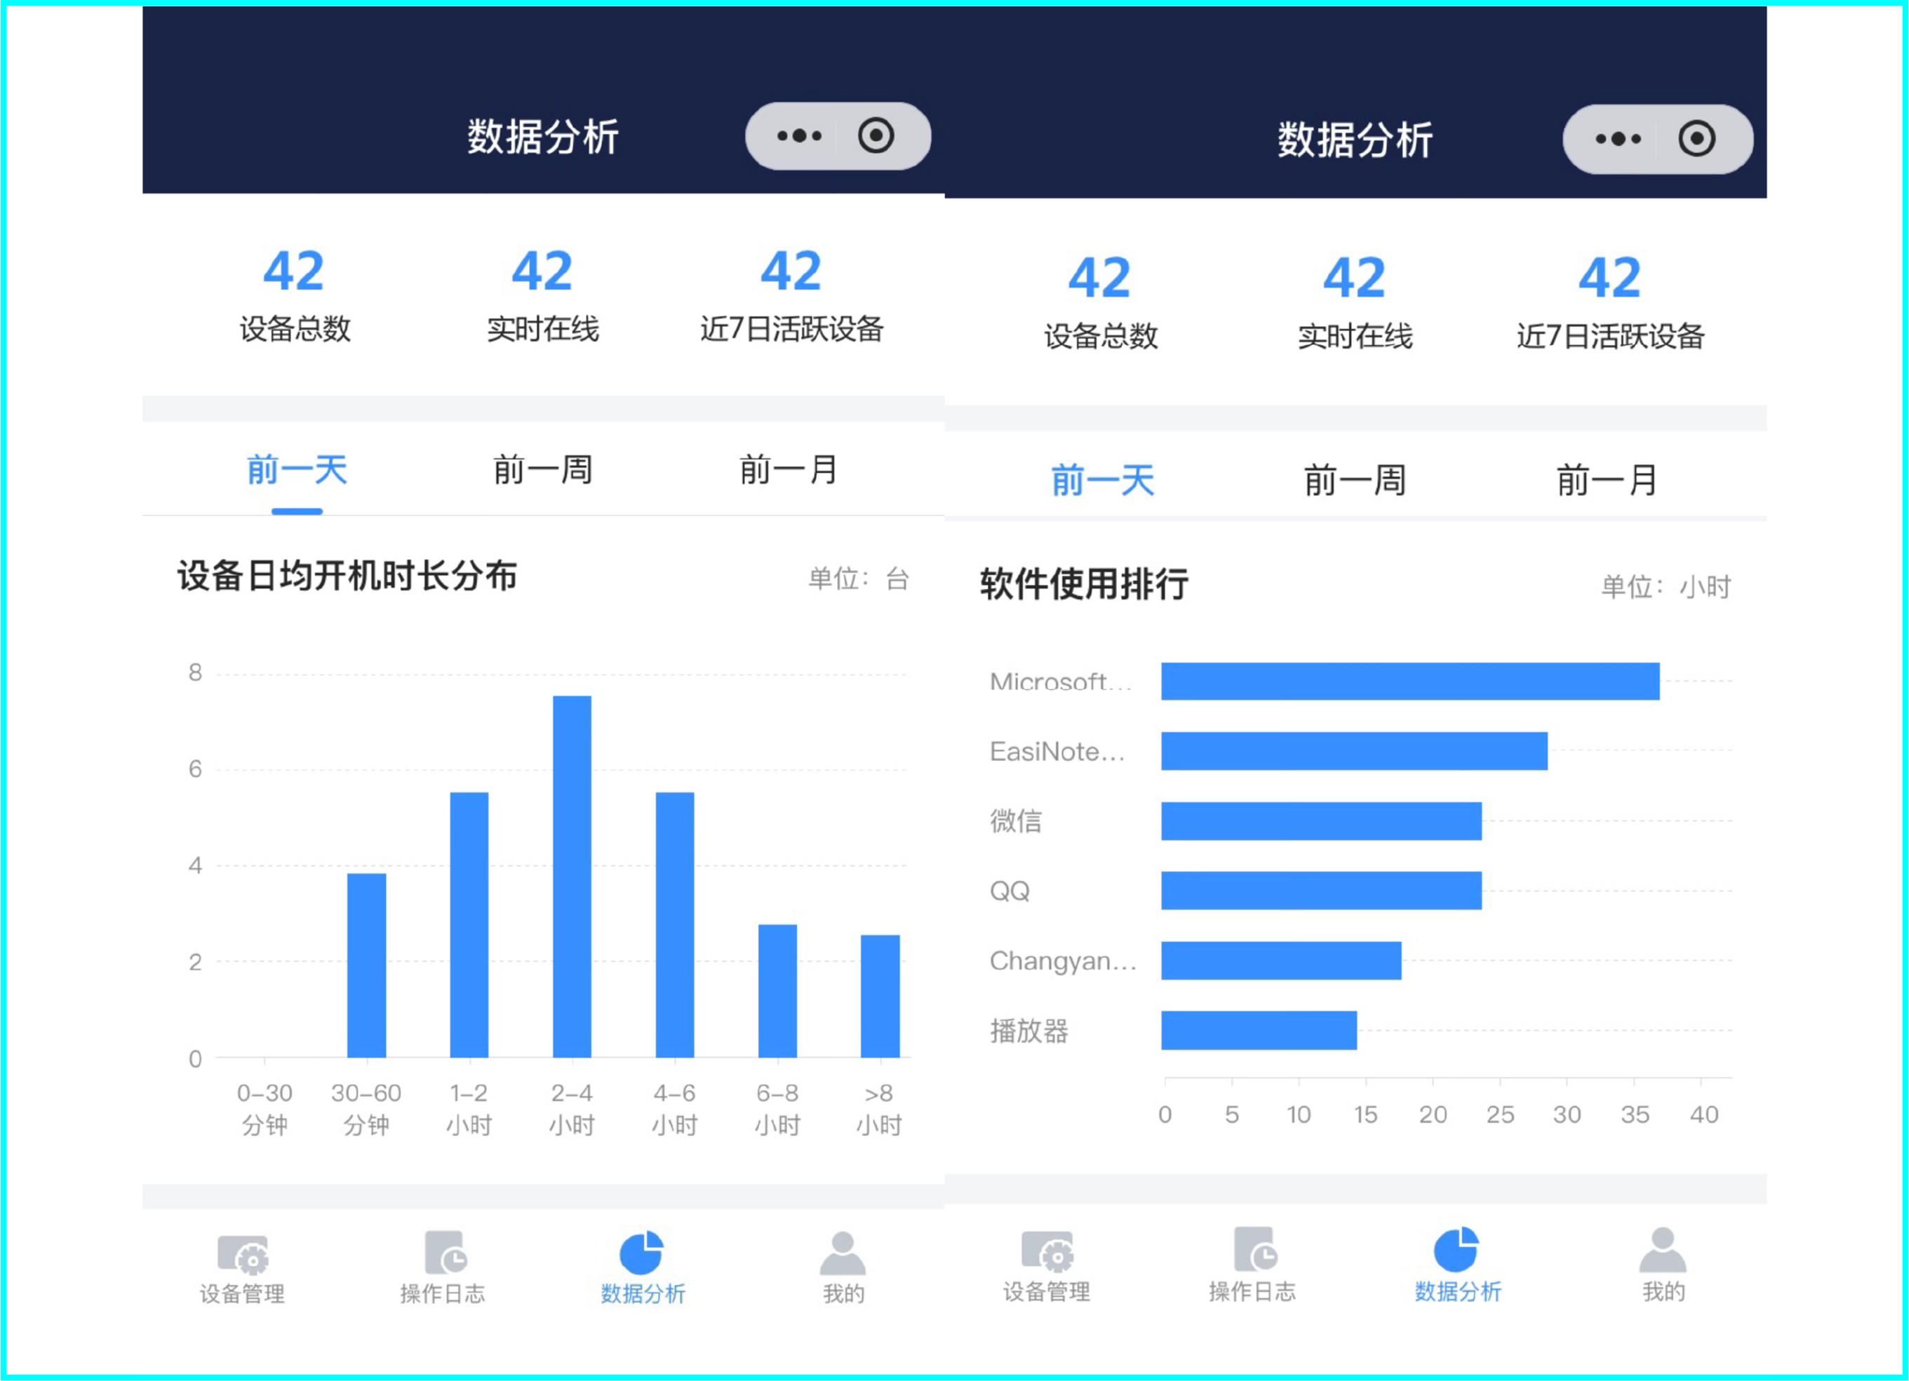Click the 设备日均开机时长分布 chart title

347,577
